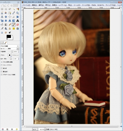Screen dimensions: 123x131
Task: Open the brush preview picker
Action: click(x=10, y=55)
